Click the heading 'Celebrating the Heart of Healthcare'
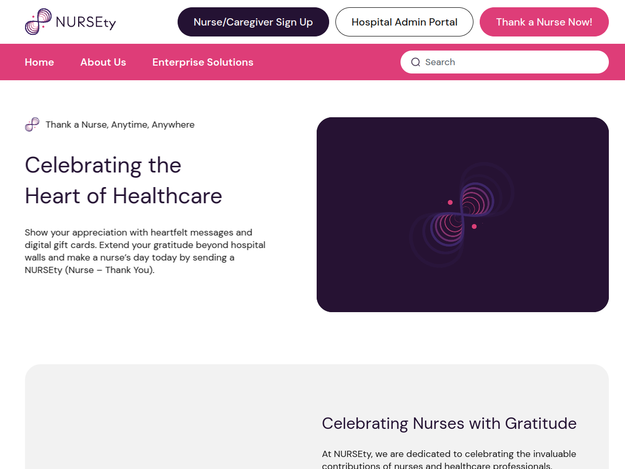The height and width of the screenshot is (469, 625). 123,180
